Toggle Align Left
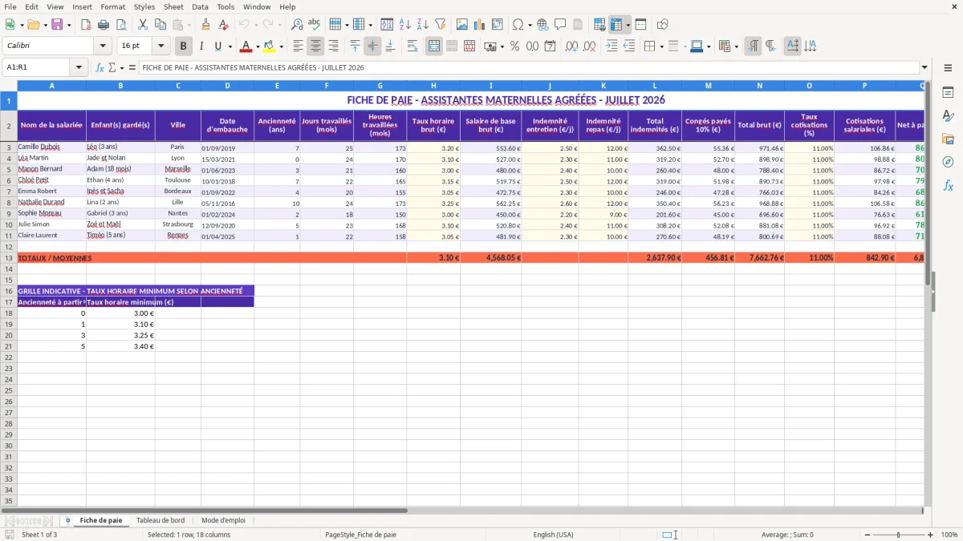 [x=299, y=46]
